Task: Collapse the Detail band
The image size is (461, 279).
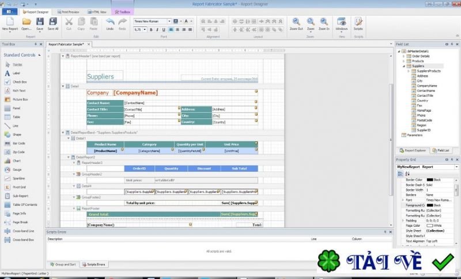Action: [63, 86]
